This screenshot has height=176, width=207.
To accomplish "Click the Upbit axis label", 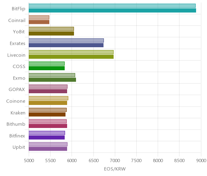I will pos(19,147).
